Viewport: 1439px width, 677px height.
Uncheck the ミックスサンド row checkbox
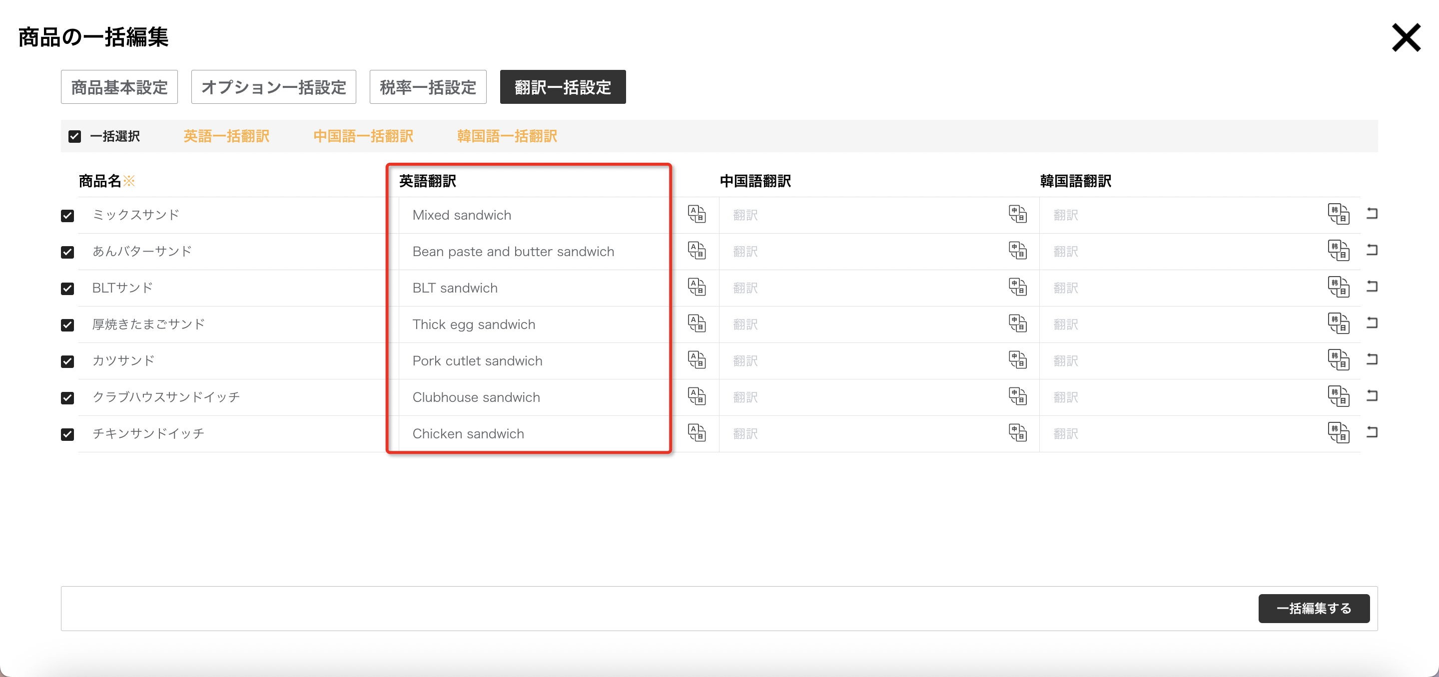67,216
